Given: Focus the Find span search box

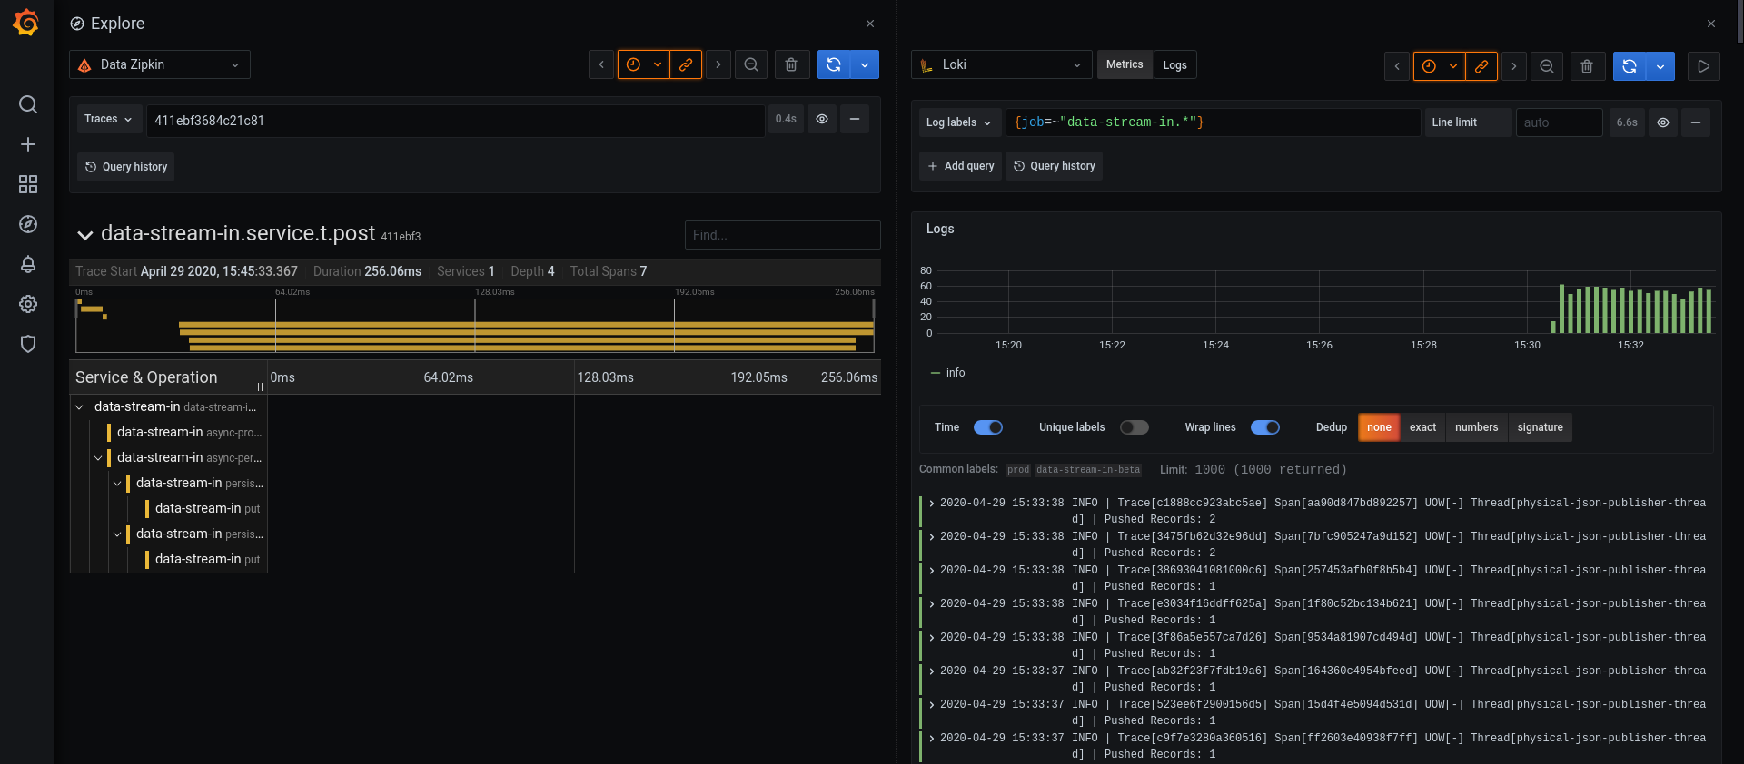Looking at the screenshot, I should (783, 235).
